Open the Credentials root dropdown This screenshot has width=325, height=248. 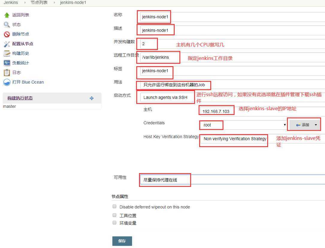244,125
